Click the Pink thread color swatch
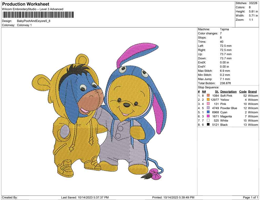This screenshot has height=200, width=260. [x=208, y=104]
